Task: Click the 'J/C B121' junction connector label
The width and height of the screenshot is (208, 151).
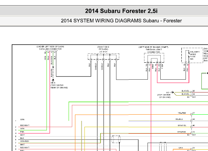Action: tap(103, 52)
